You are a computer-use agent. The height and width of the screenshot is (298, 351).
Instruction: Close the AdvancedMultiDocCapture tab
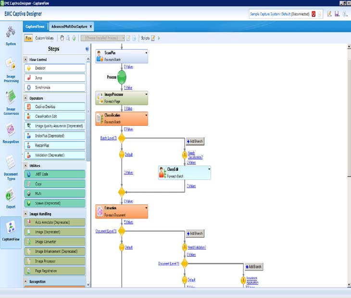pos(91,26)
